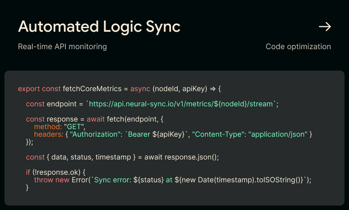Click the Sync error template text
Screen dimensions: 349x210
tap(113, 180)
